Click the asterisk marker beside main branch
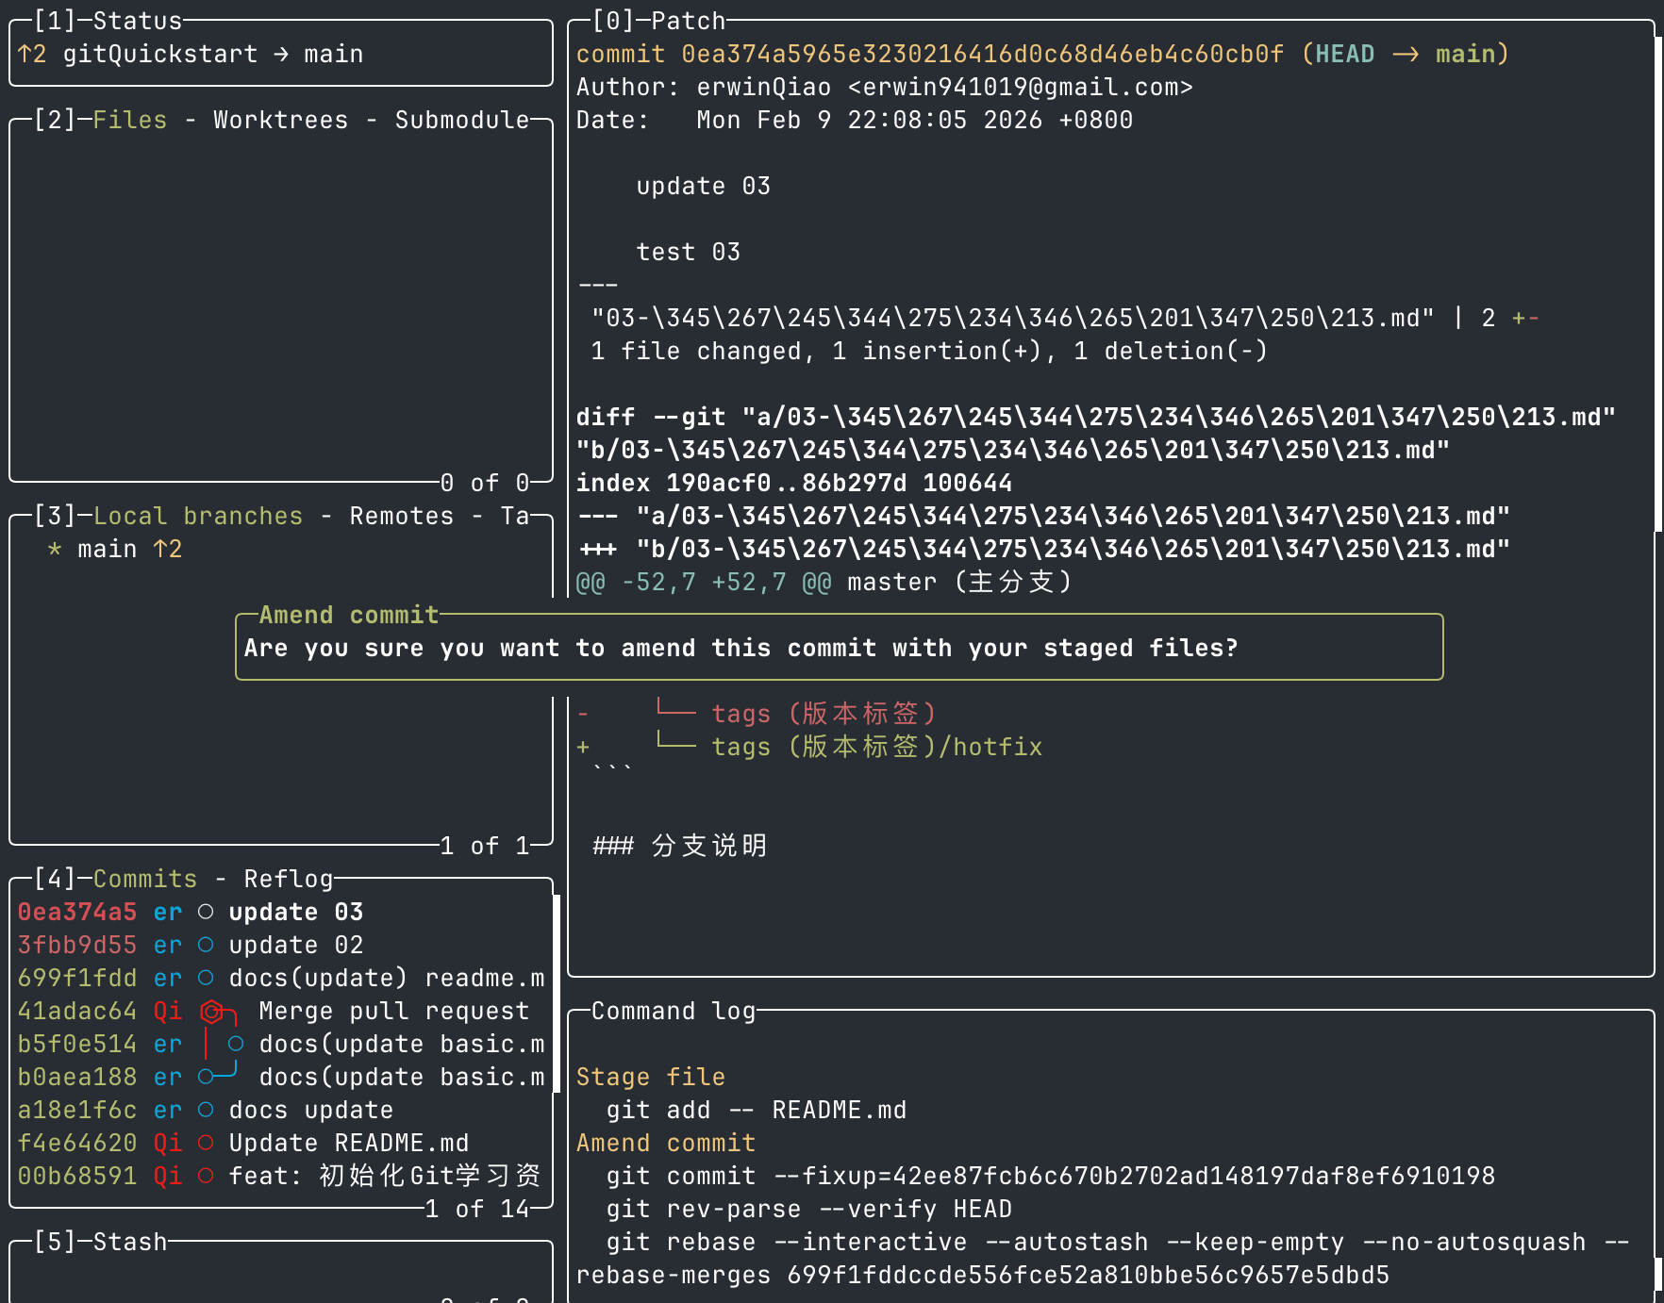The height and width of the screenshot is (1303, 1664). 55,550
